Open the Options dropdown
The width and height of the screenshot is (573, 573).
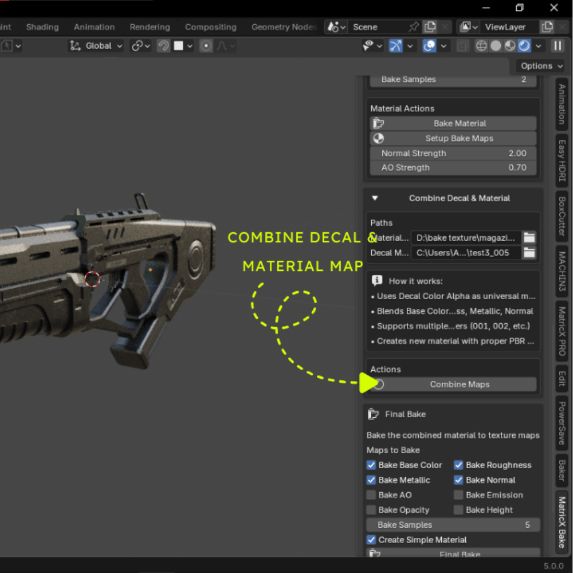coord(541,66)
